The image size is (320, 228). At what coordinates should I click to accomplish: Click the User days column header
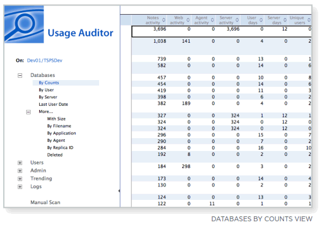252,20
